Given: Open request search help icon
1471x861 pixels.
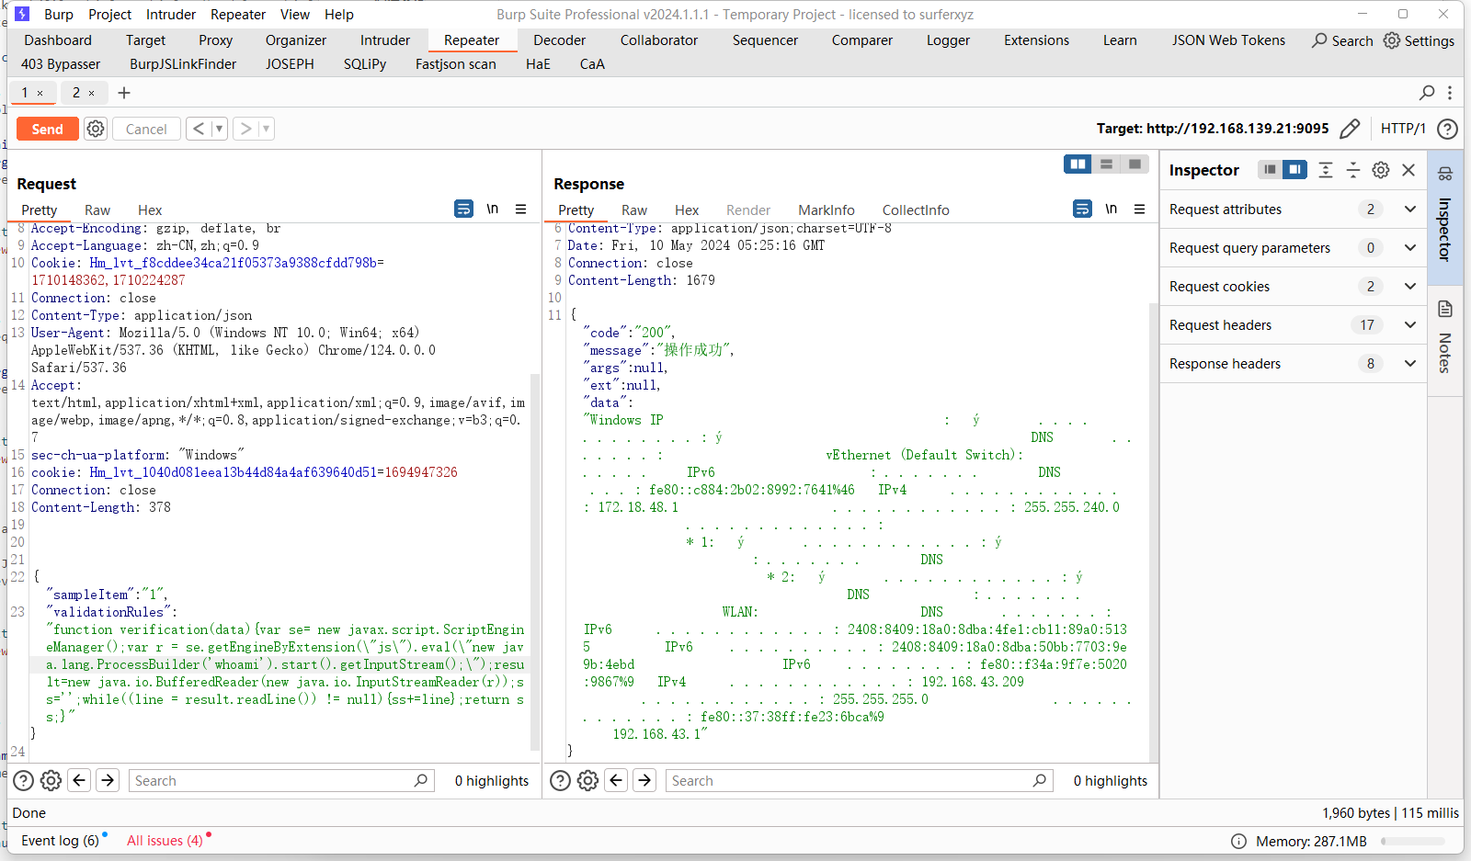Looking at the screenshot, I should tap(24, 780).
